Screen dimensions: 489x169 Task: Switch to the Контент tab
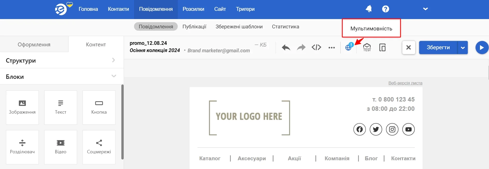tap(96, 44)
